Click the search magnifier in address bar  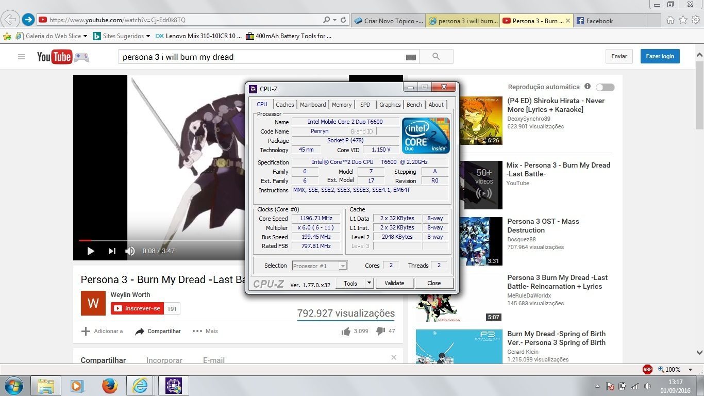pos(326,20)
